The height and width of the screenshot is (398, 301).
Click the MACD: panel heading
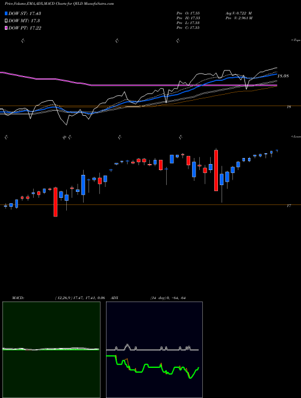pos(17,298)
